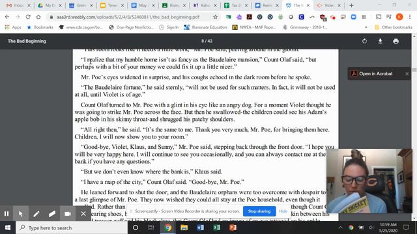
Task: Dismiss the Open in Acrobat prompt
Action: 407,73
